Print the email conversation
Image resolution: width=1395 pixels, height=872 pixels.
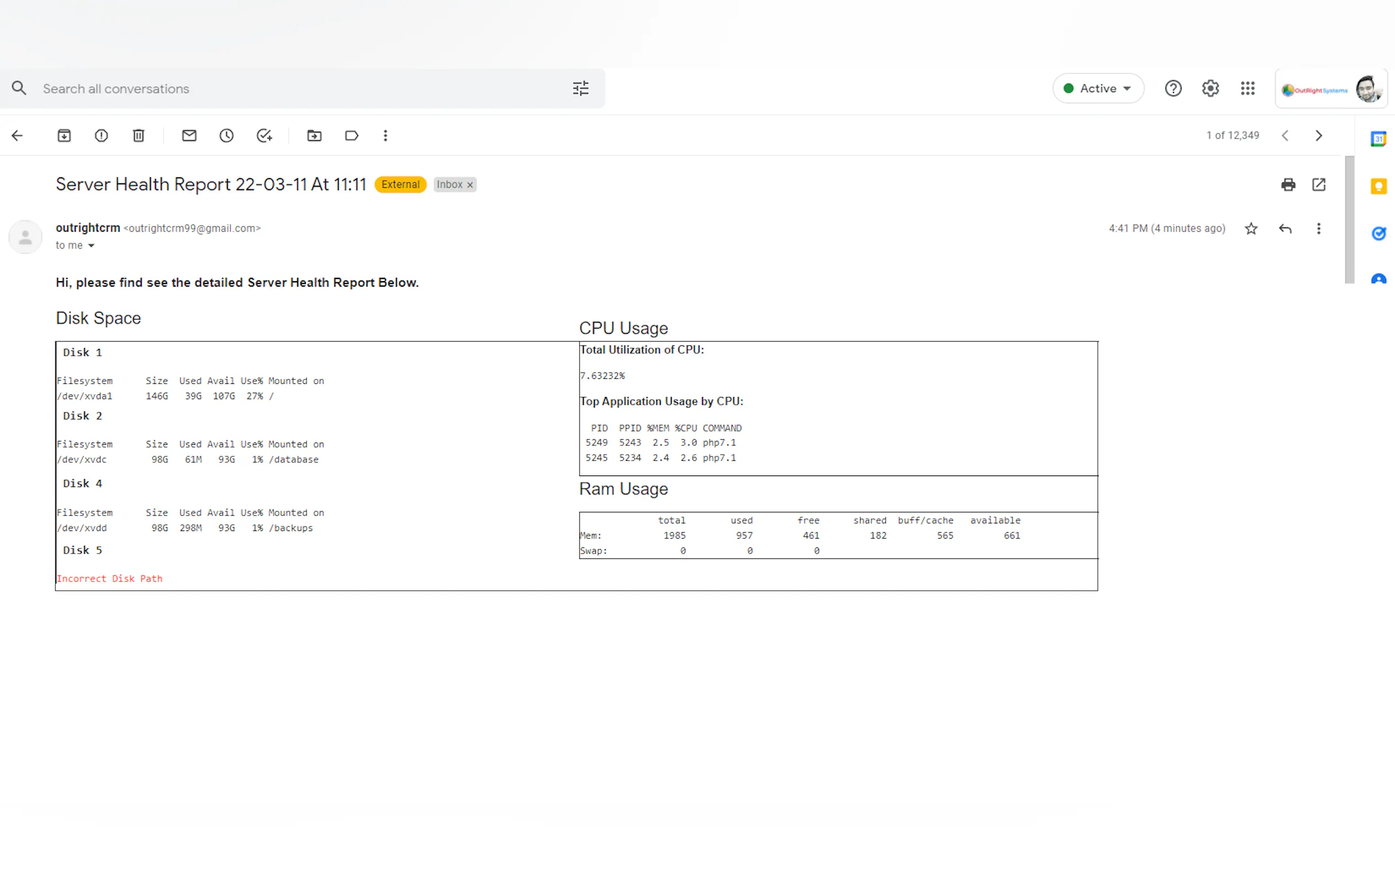point(1288,185)
